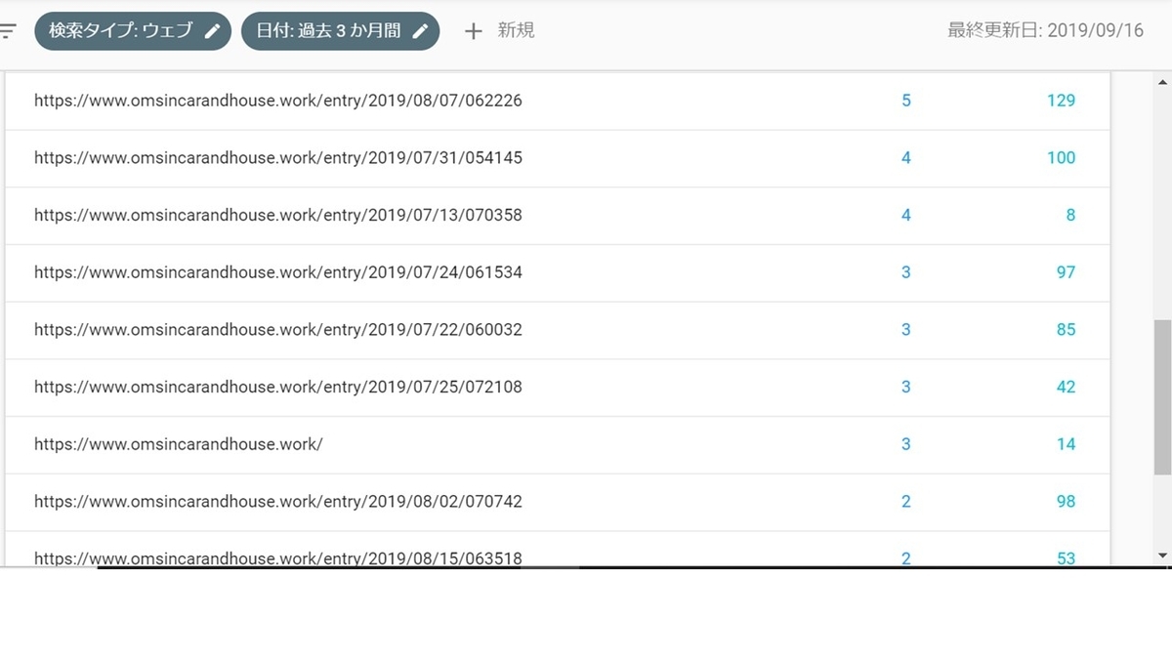Edit the 日付: 過去 3 か月間 filter chip
The width and height of the screenshot is (1172, 659).
click(340, 30)
